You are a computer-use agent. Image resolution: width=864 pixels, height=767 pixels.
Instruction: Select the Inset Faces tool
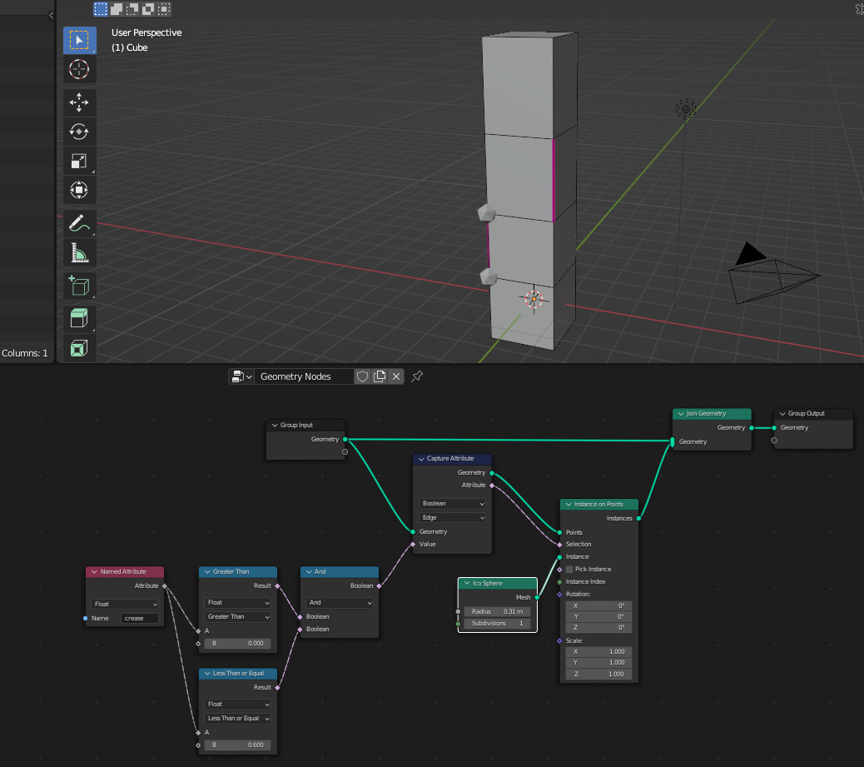pyautogui.click(x=79, y=348)
